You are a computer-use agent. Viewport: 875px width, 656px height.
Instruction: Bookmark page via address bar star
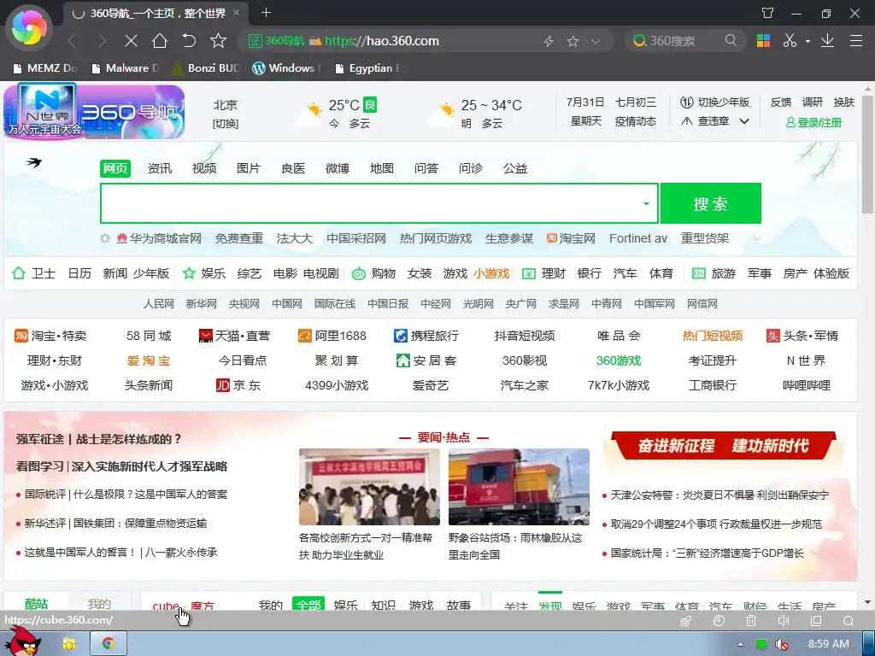(573, 41)
